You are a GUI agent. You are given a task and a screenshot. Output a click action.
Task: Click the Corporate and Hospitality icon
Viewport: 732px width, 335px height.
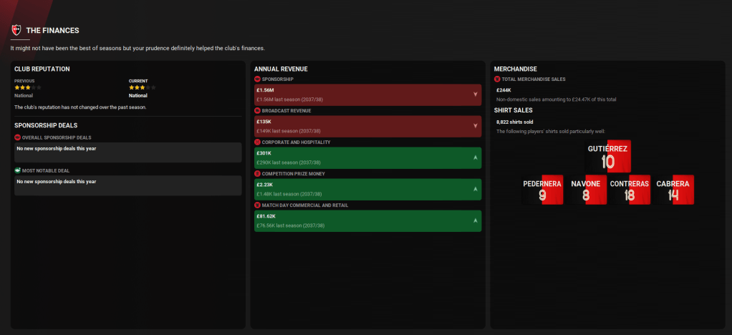click(257, 142)
